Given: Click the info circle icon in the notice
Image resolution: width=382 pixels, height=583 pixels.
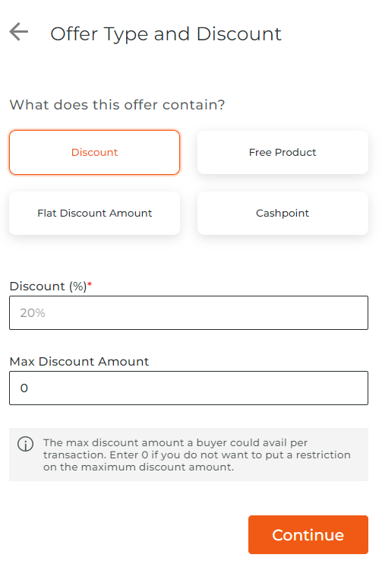Looking at the screenshot, I should click(25, 444).
